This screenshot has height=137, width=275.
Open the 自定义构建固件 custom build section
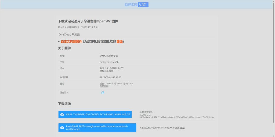[71, 41]
